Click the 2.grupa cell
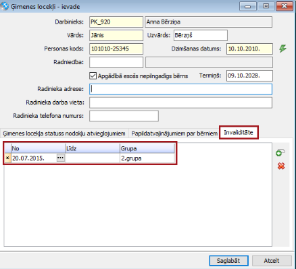 [x=147, y=158]
